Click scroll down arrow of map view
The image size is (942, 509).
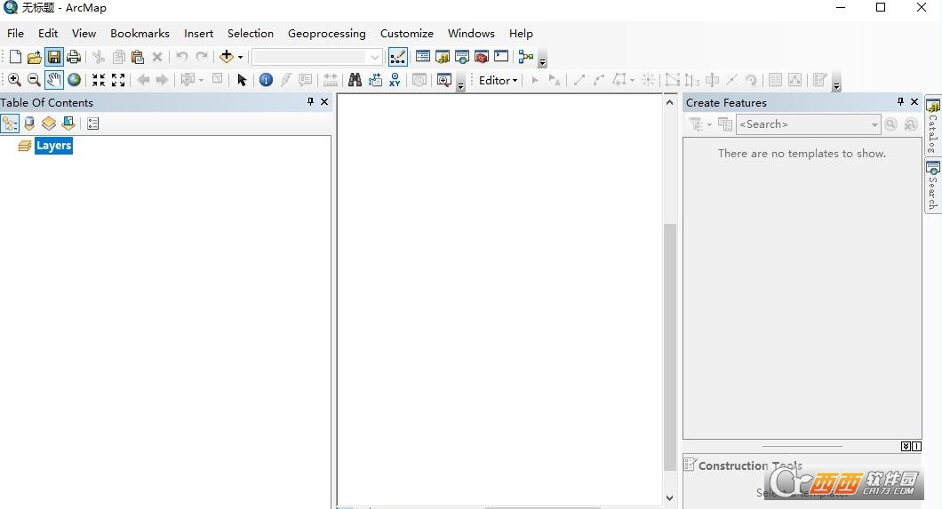[x=670, y=497]
